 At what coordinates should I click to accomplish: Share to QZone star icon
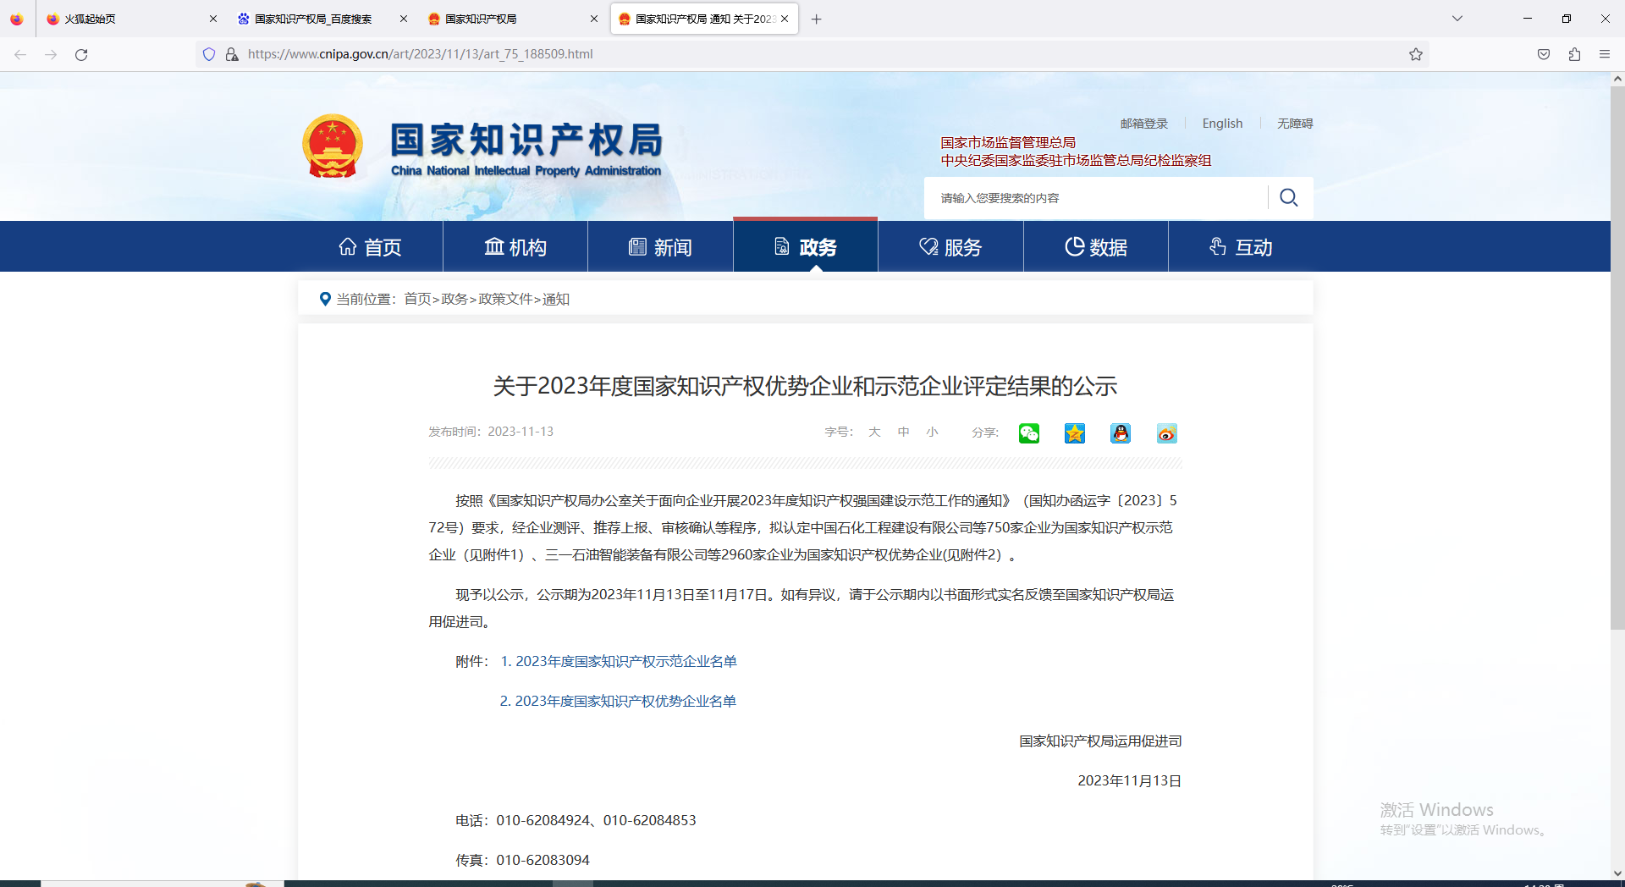pos(1075,433)
